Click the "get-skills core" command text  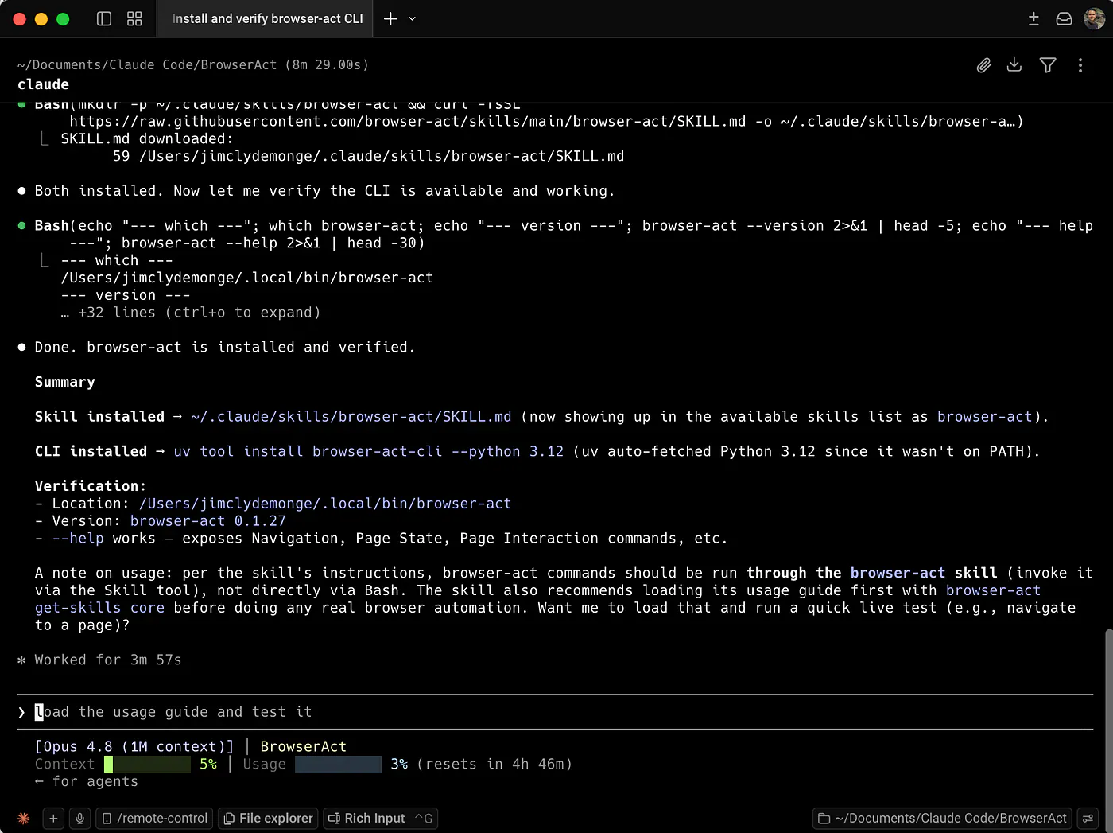[99, 608]
